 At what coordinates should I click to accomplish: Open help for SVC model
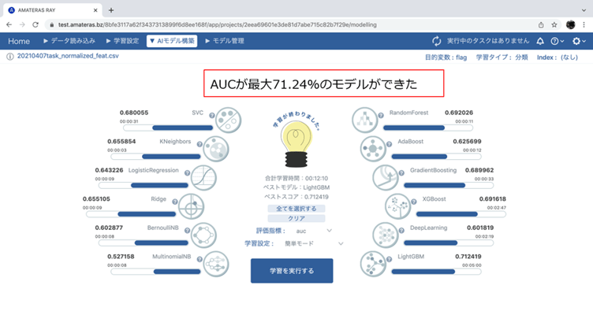pos(212,116)
